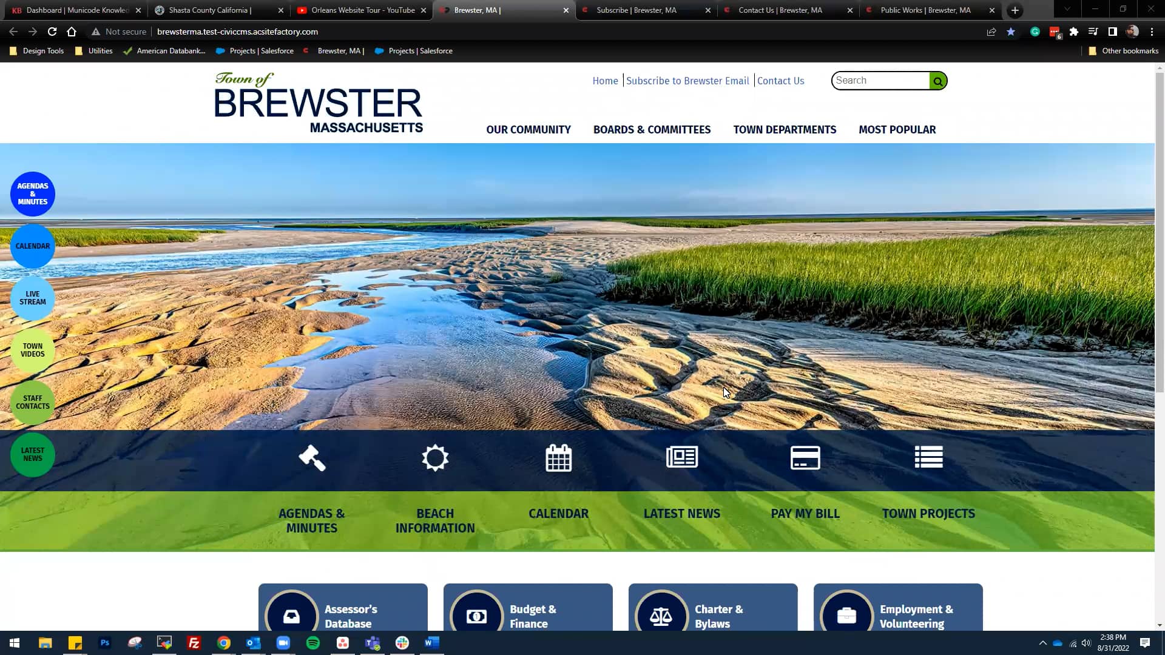This screenshot has height=655, width=1165.
Task: Click the Town Projects list icon
Action: coord(928,457)
